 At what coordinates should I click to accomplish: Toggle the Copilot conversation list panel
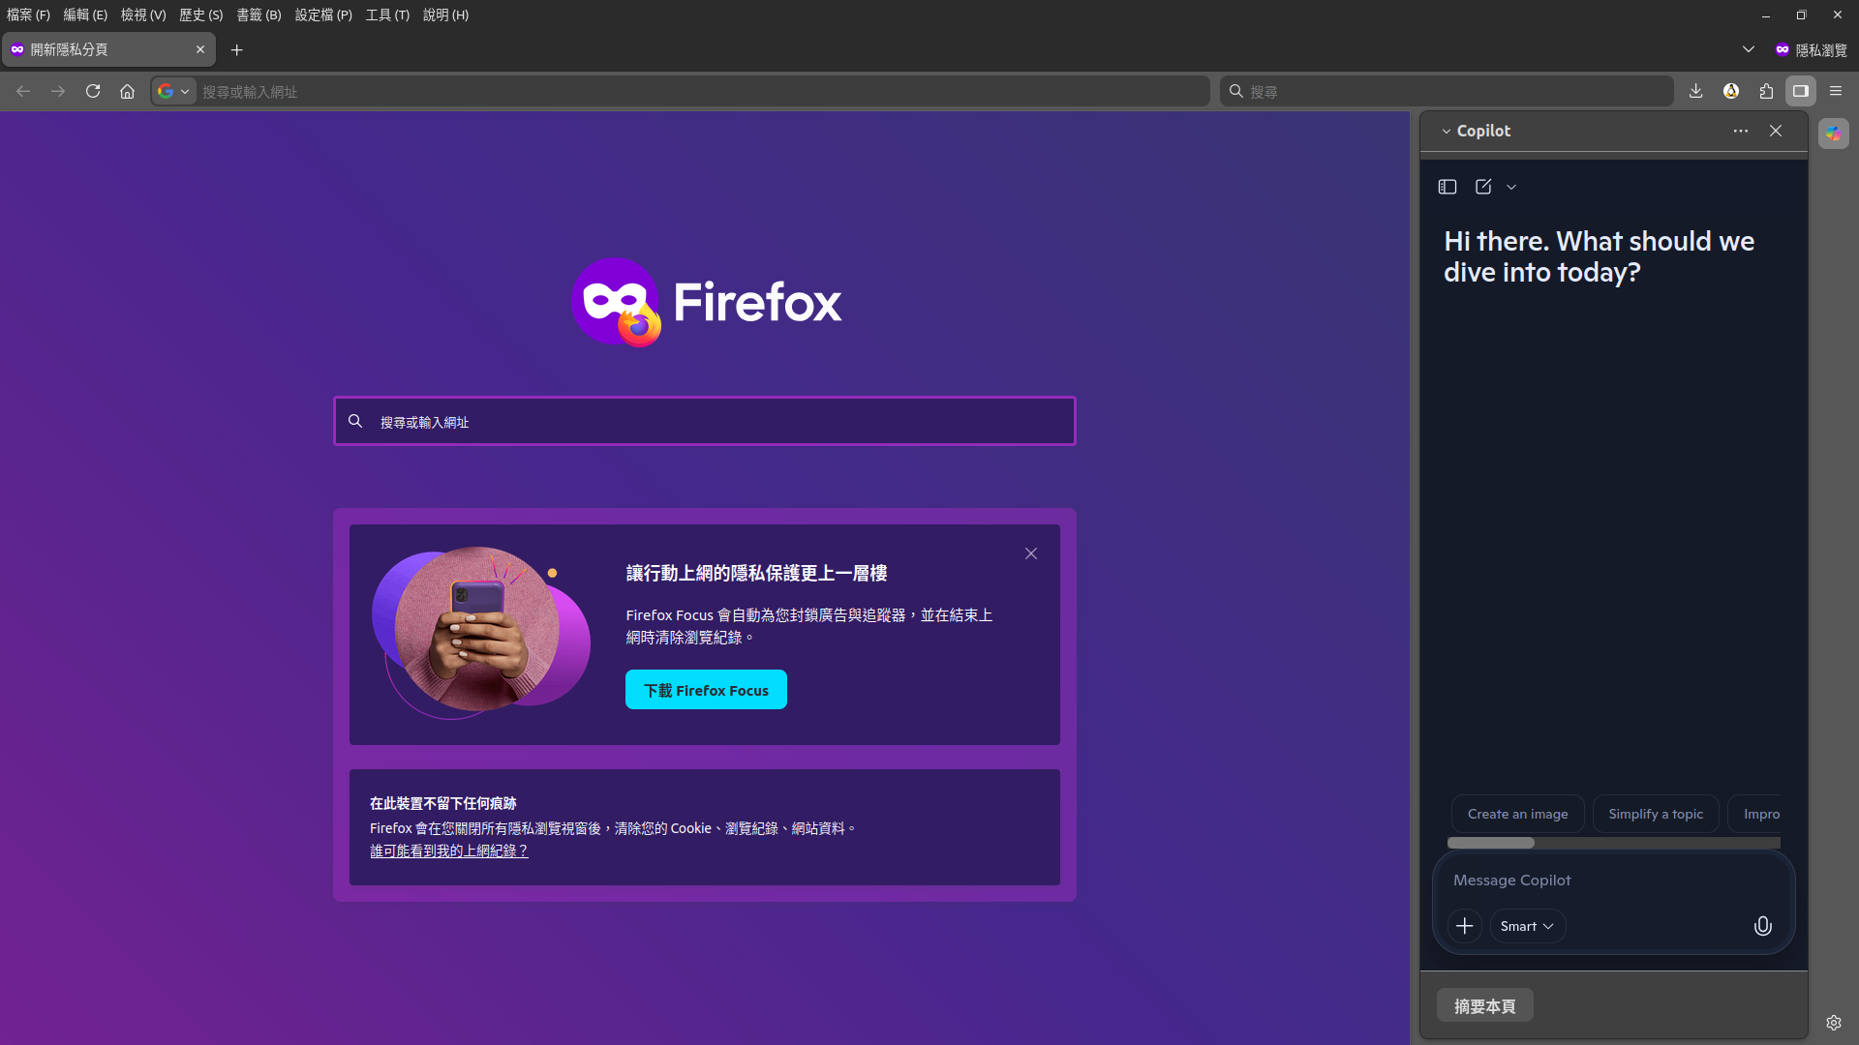click(1448, 187)
